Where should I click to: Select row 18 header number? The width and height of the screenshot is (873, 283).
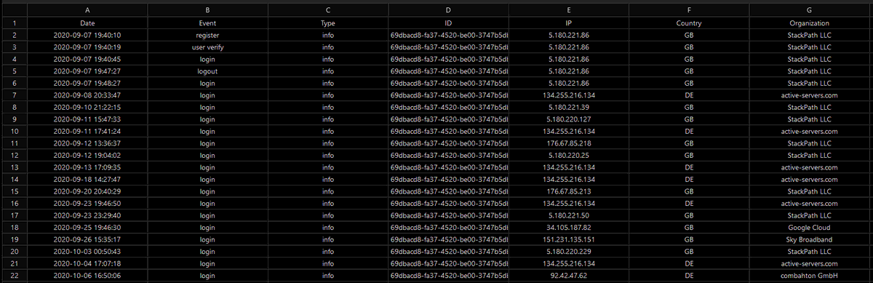tap(14, 227)
